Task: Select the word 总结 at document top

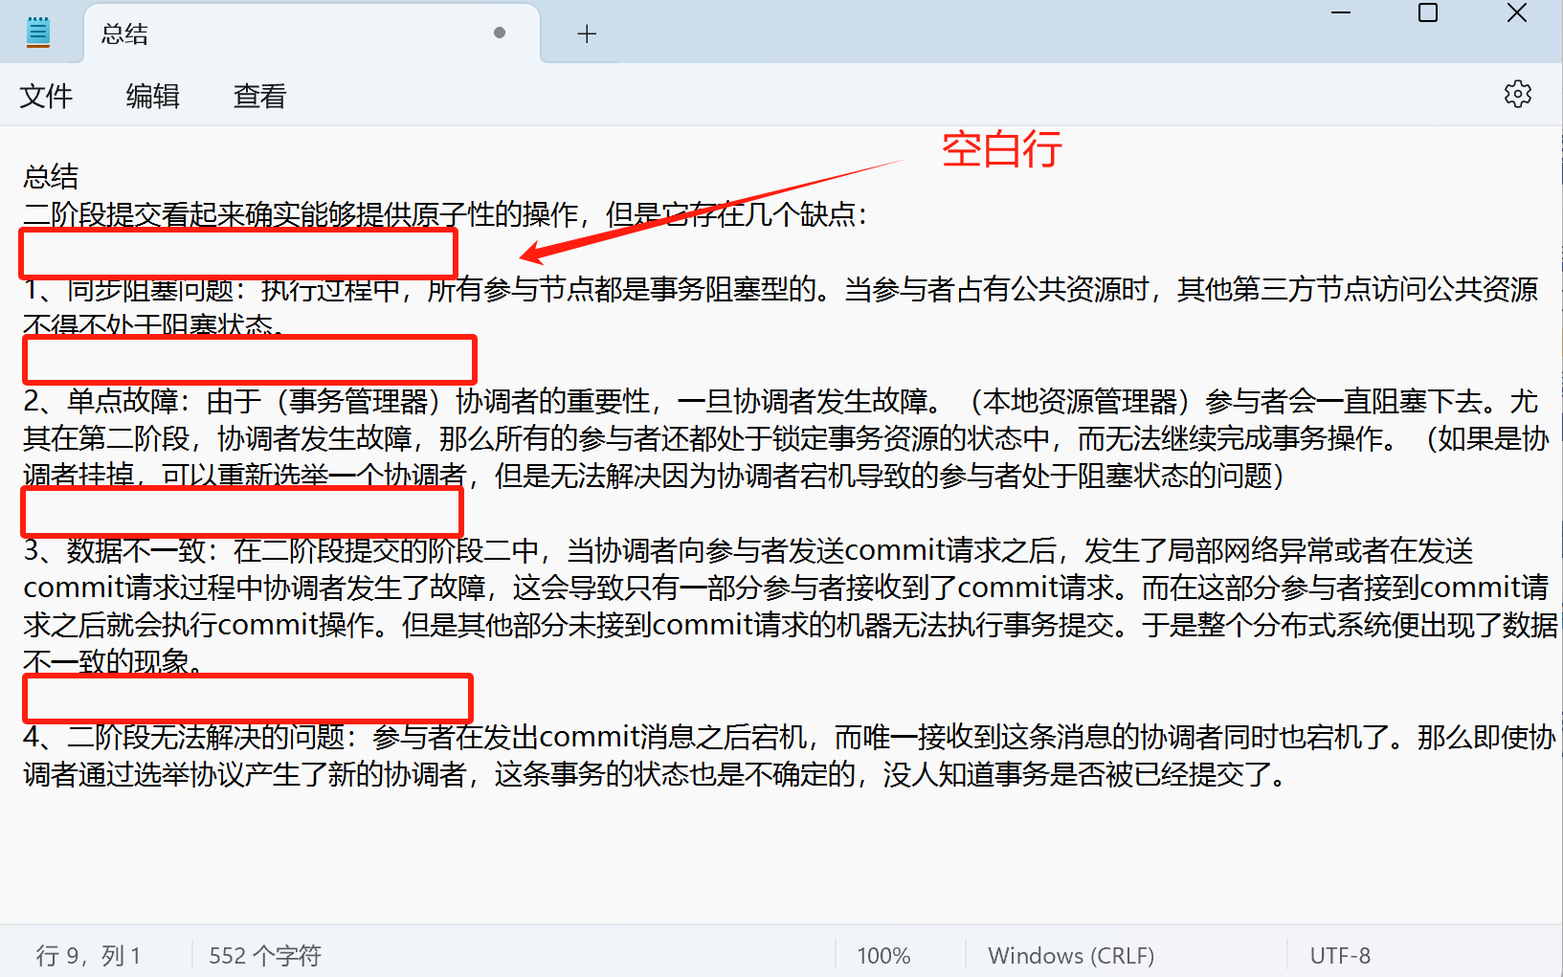Action: 50,176
